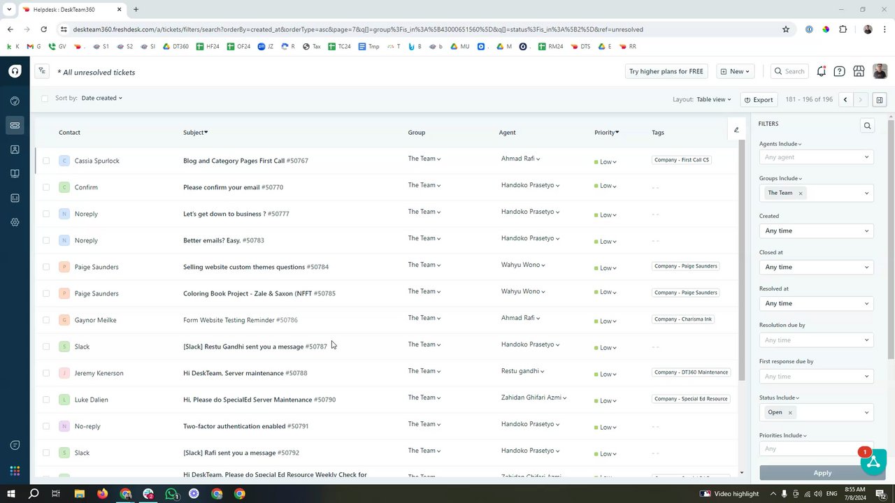Open Resolved at Any time dropdown
895x503 pixels.
(x=816, y=303)
